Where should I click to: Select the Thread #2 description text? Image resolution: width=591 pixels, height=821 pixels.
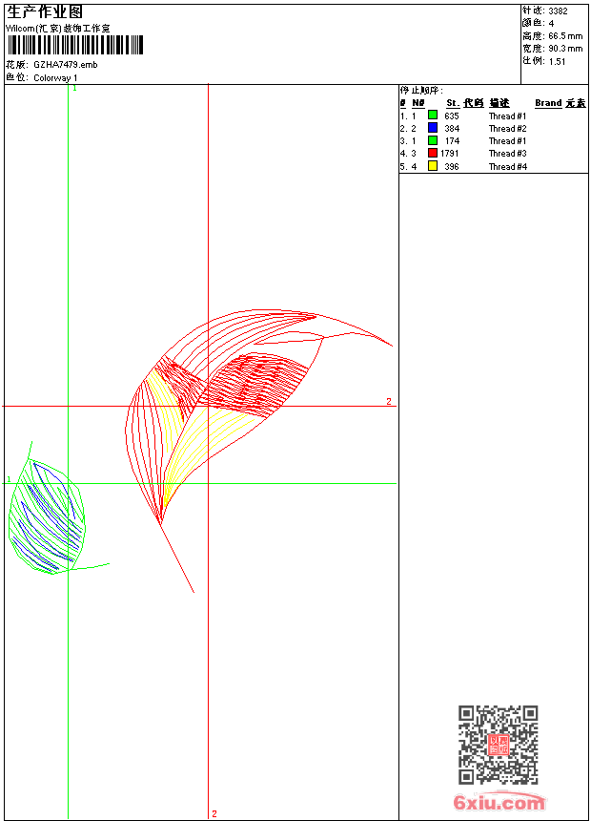point(507,128)
